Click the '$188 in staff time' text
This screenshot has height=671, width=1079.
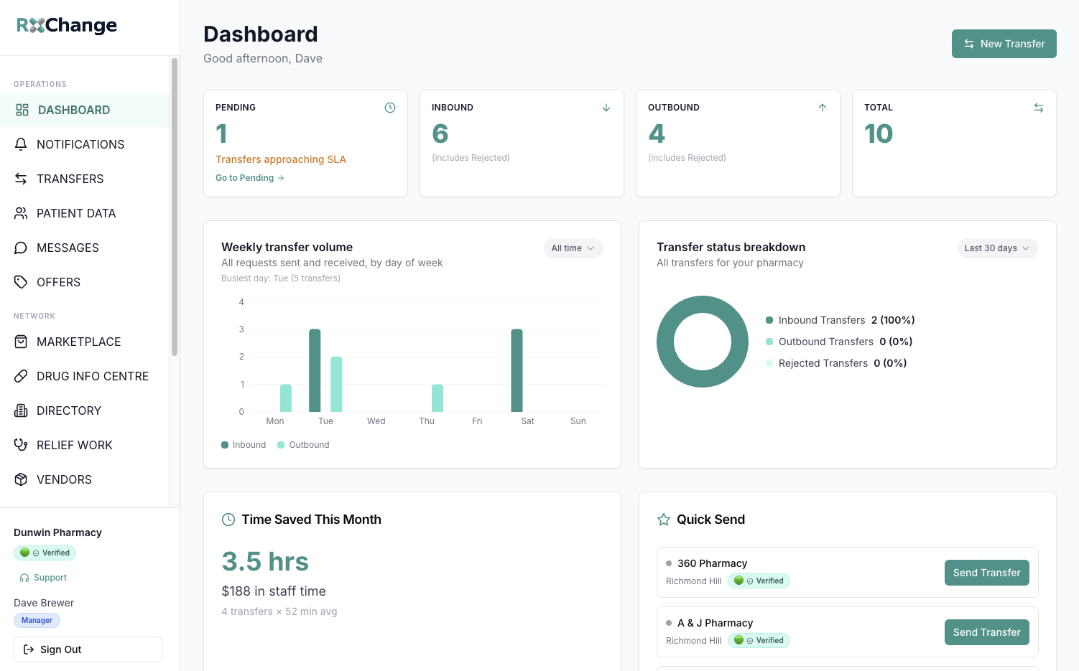(274, 591)
